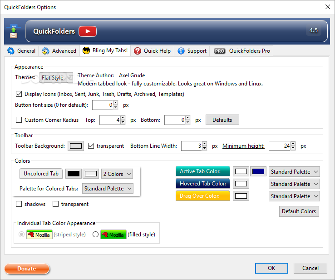Enable Custom Corner Radius checkbox
The image size is (335, 280).
pyautogui.click(x=19, y=120)
